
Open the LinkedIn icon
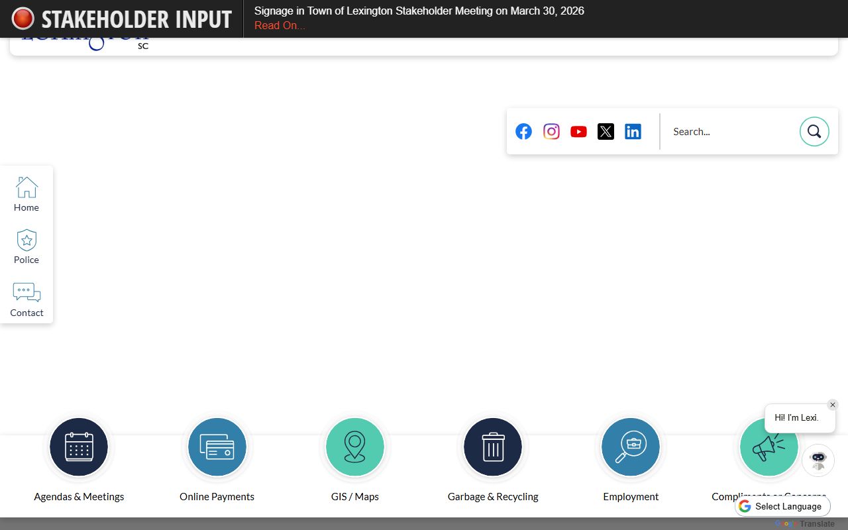pos(633,131)
